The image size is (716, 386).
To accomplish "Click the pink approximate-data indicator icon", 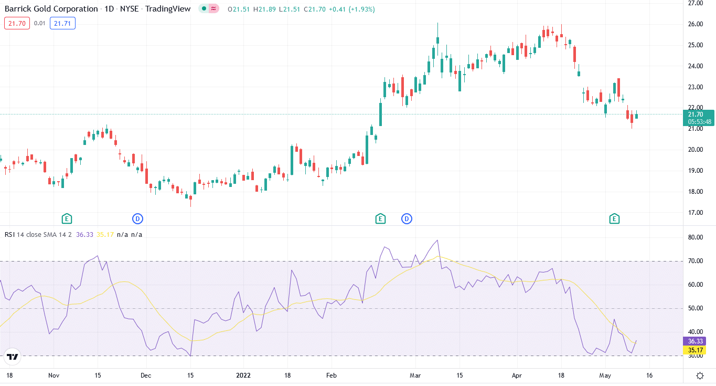I will pos(214,9).
